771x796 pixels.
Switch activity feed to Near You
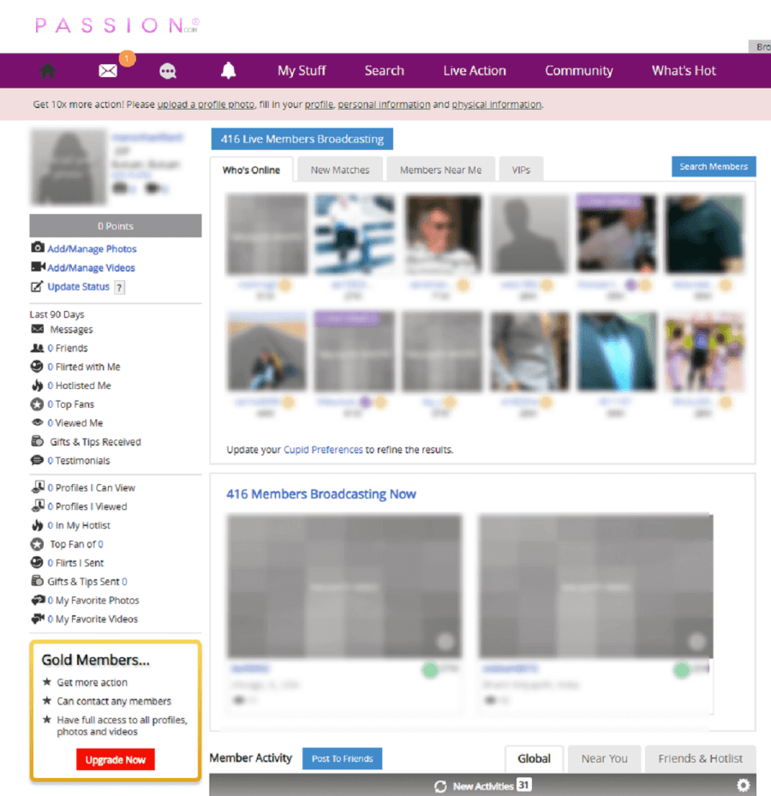(604, 758)
